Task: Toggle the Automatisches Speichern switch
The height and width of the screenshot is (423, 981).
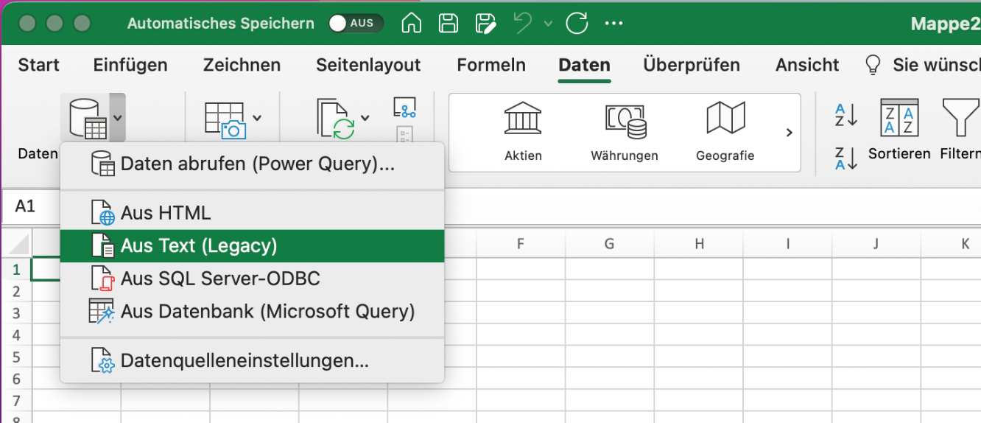Action: point(356,23)
